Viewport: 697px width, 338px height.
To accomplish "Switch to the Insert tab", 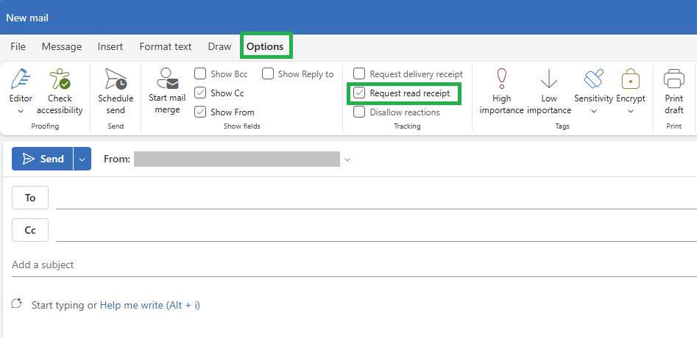I will coord(110,46).
